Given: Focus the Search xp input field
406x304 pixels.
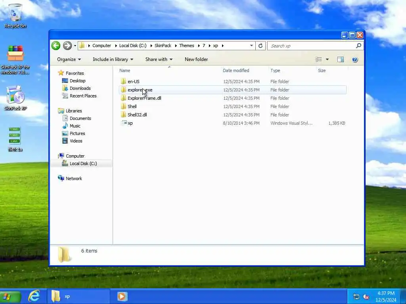Looking at the screenshot, I should click(312, 46).
